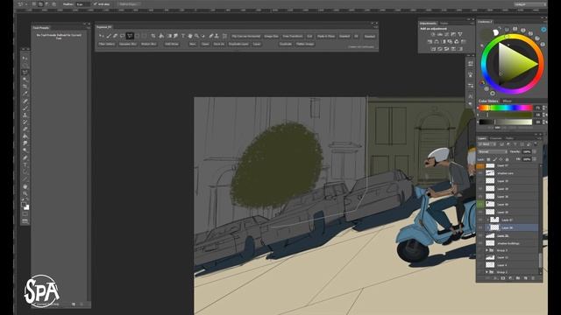Add an Invert adjustment
Image resolution: width=561 pixels, height=315 pixels.
(x=433, y=49)
